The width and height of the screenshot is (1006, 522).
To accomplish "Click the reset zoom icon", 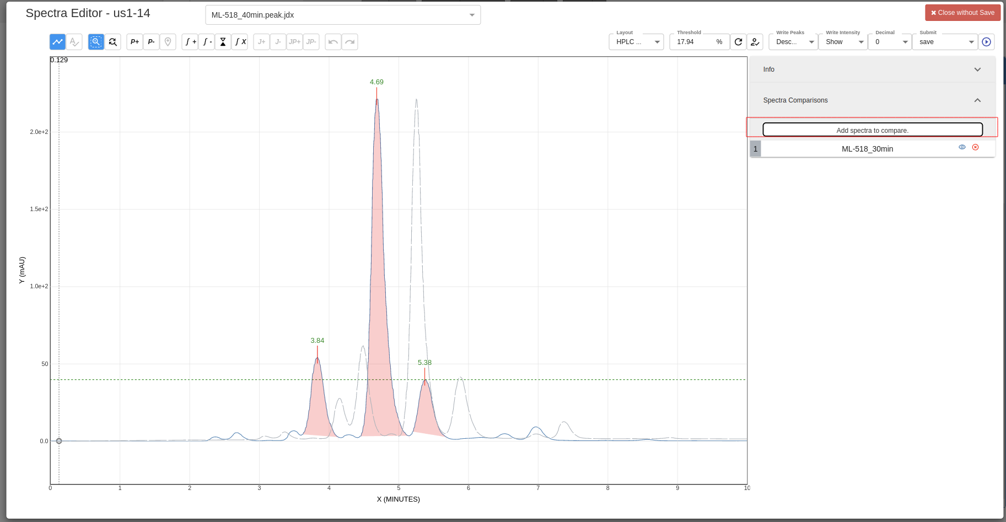I will pyautogui.click(x=113, y=41).
